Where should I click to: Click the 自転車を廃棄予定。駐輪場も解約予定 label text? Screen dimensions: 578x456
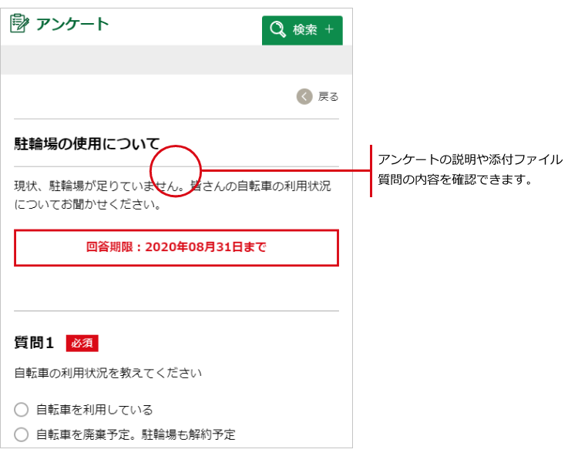click(x=136, y=434)
